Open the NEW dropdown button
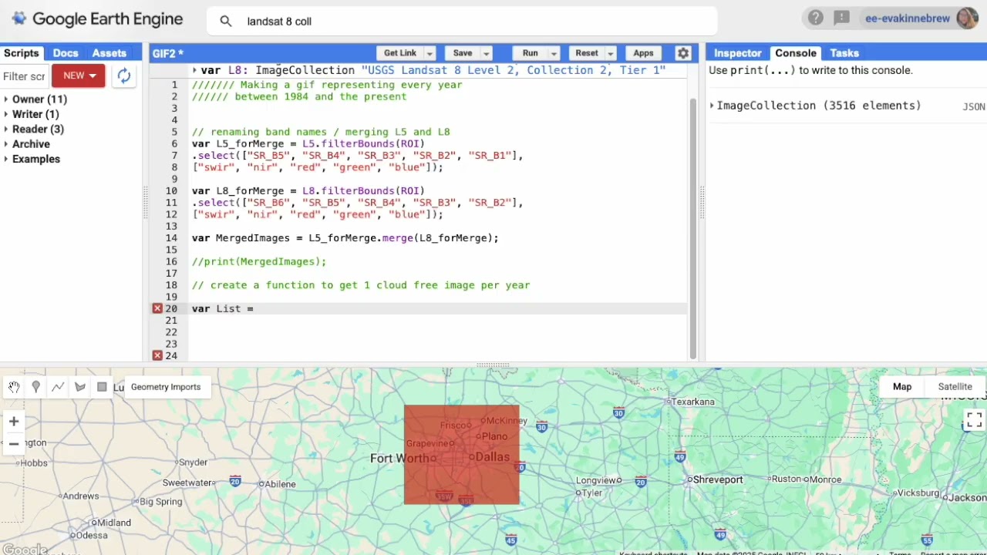 click(x=78, y=76)
